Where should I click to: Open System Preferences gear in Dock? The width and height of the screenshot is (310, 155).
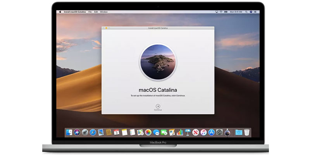coord(219,132)
